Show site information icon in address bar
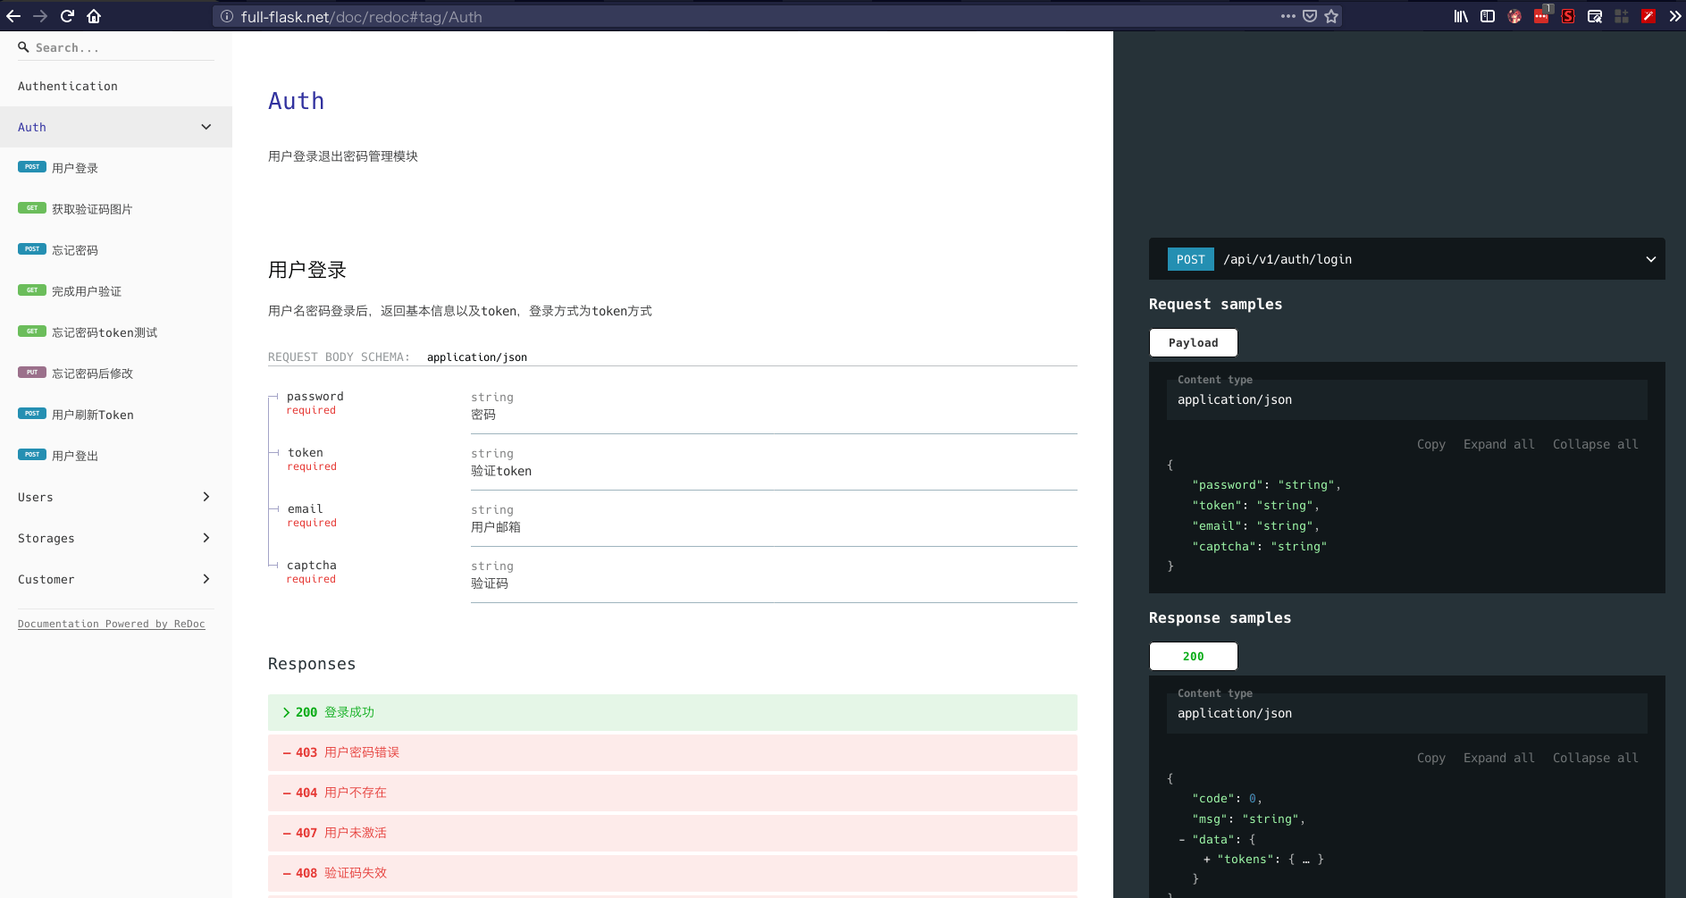 227,16
